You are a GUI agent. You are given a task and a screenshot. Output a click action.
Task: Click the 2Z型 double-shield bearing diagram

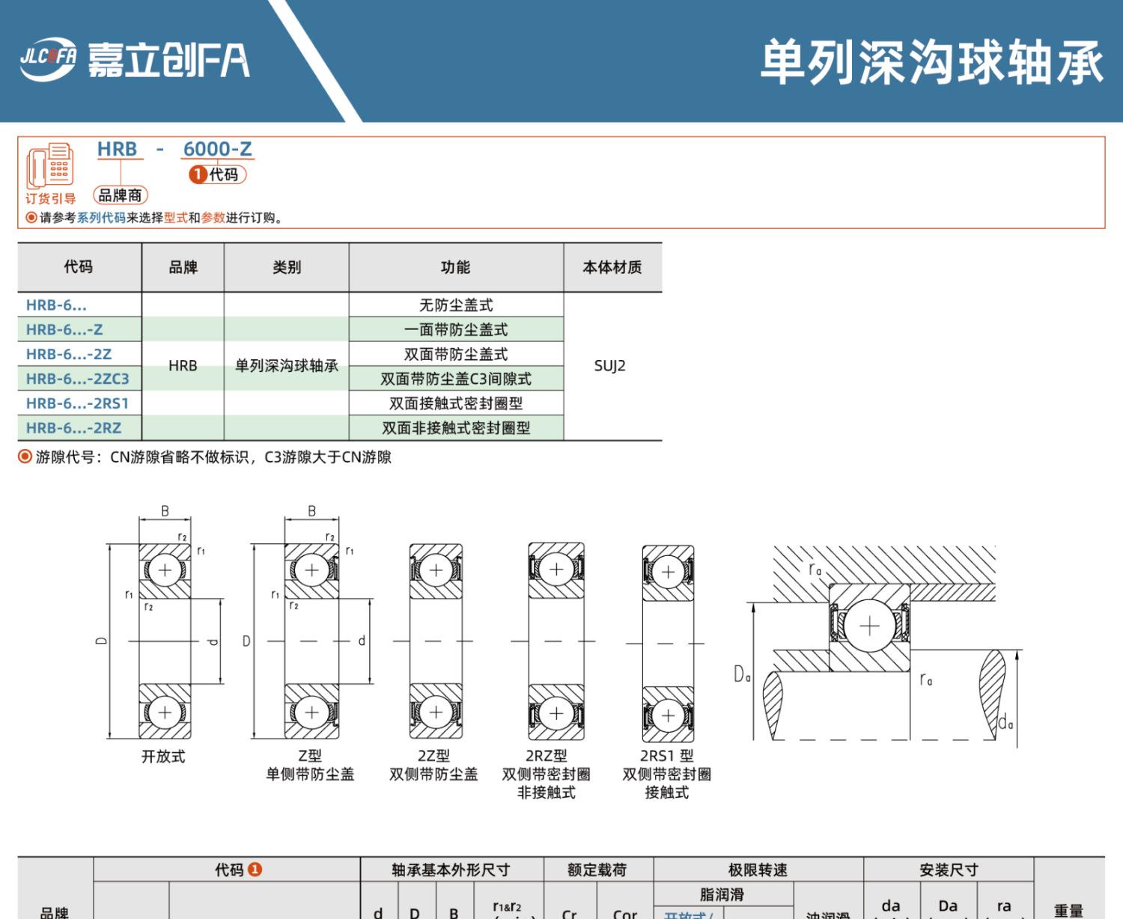click(435, 641)
